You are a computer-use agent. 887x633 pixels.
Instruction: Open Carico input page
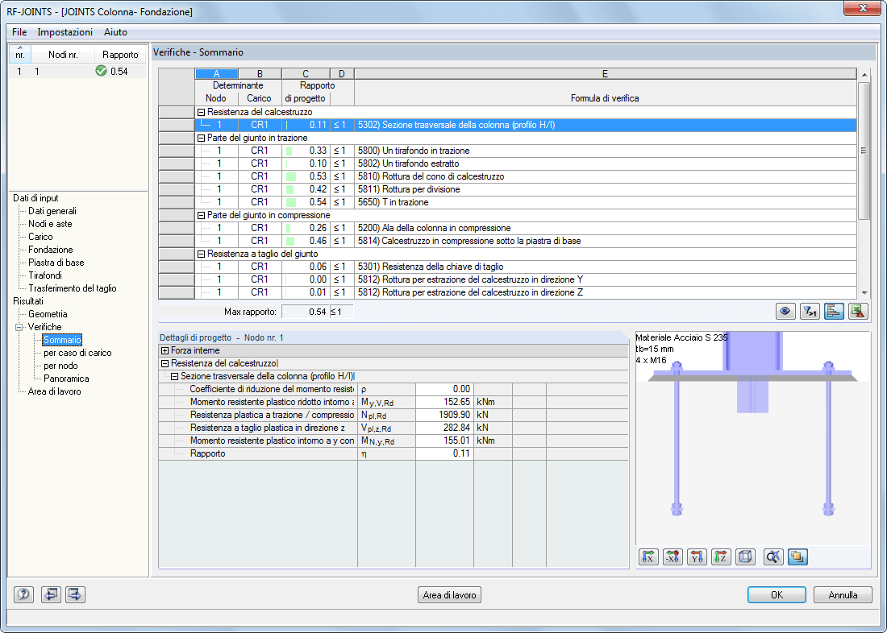[x=40, y=237]
